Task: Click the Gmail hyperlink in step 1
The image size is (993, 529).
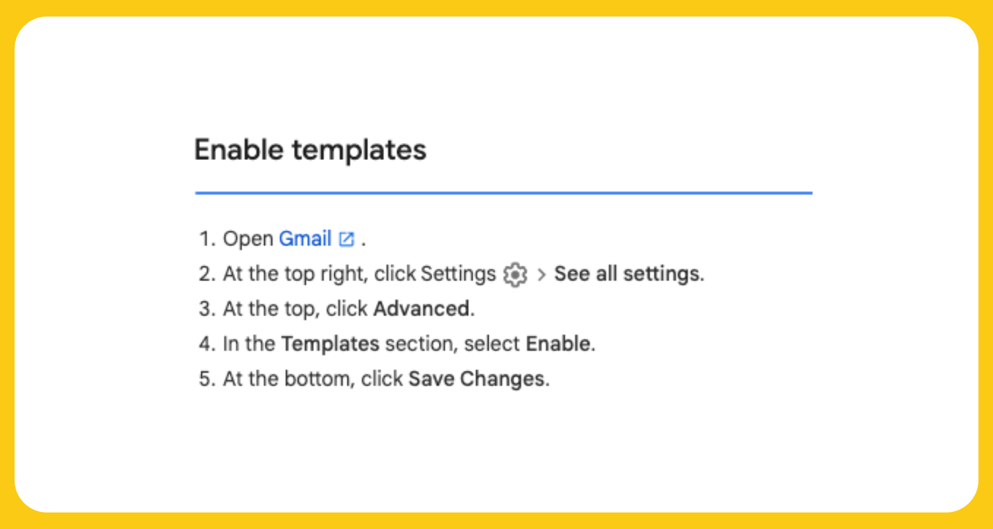Action: pyautogui.click(x=305, y=239)
